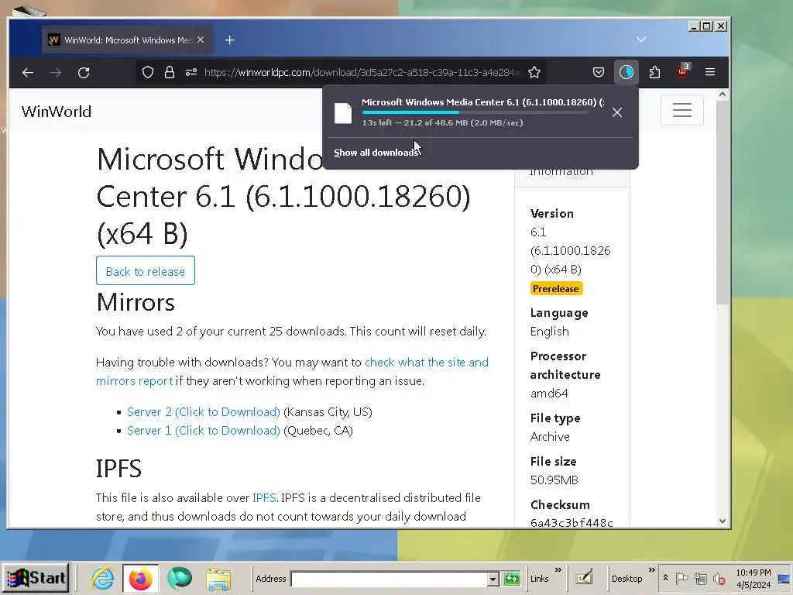Select the WinWorld Microsoft Windows Media tab
Viewport: 793px width, 595px height.
click(128, 40)
